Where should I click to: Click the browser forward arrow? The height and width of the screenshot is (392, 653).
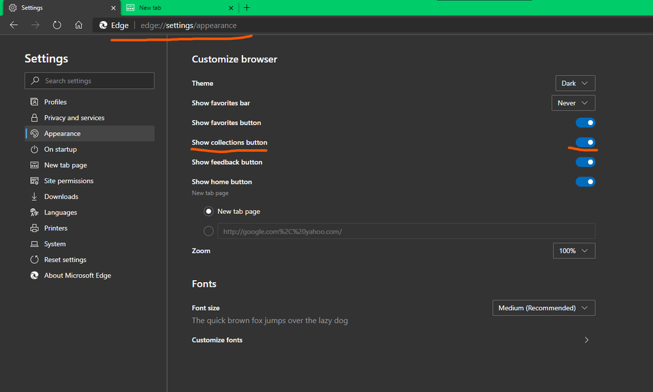(35, 25)
